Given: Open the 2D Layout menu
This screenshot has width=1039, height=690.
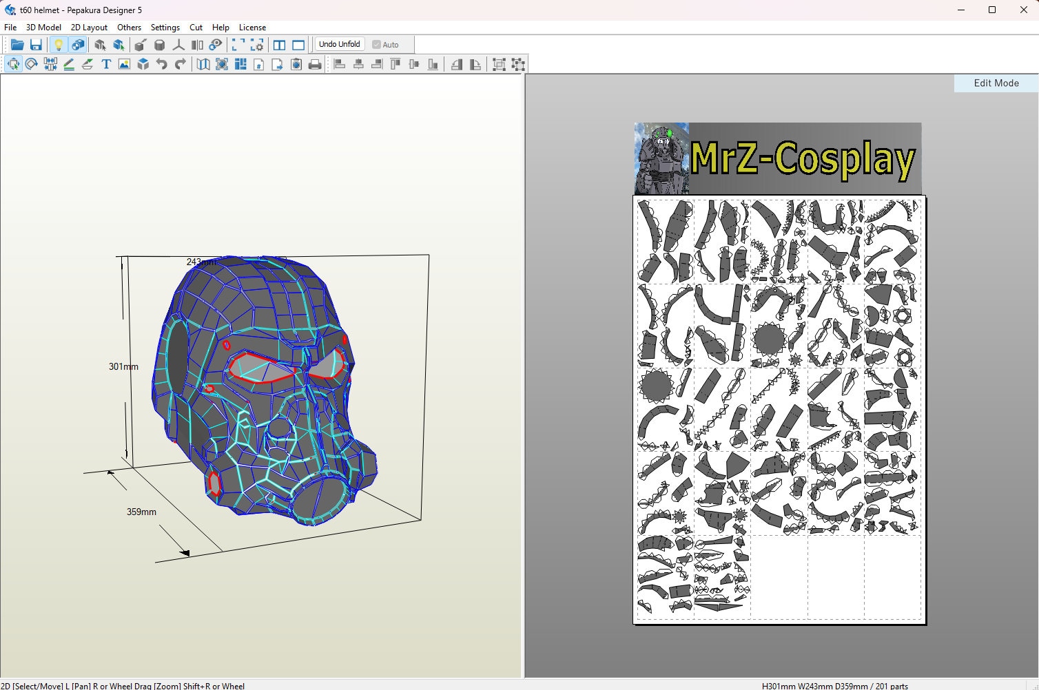Looking at the screenshot, I should (x=89, y=27).
